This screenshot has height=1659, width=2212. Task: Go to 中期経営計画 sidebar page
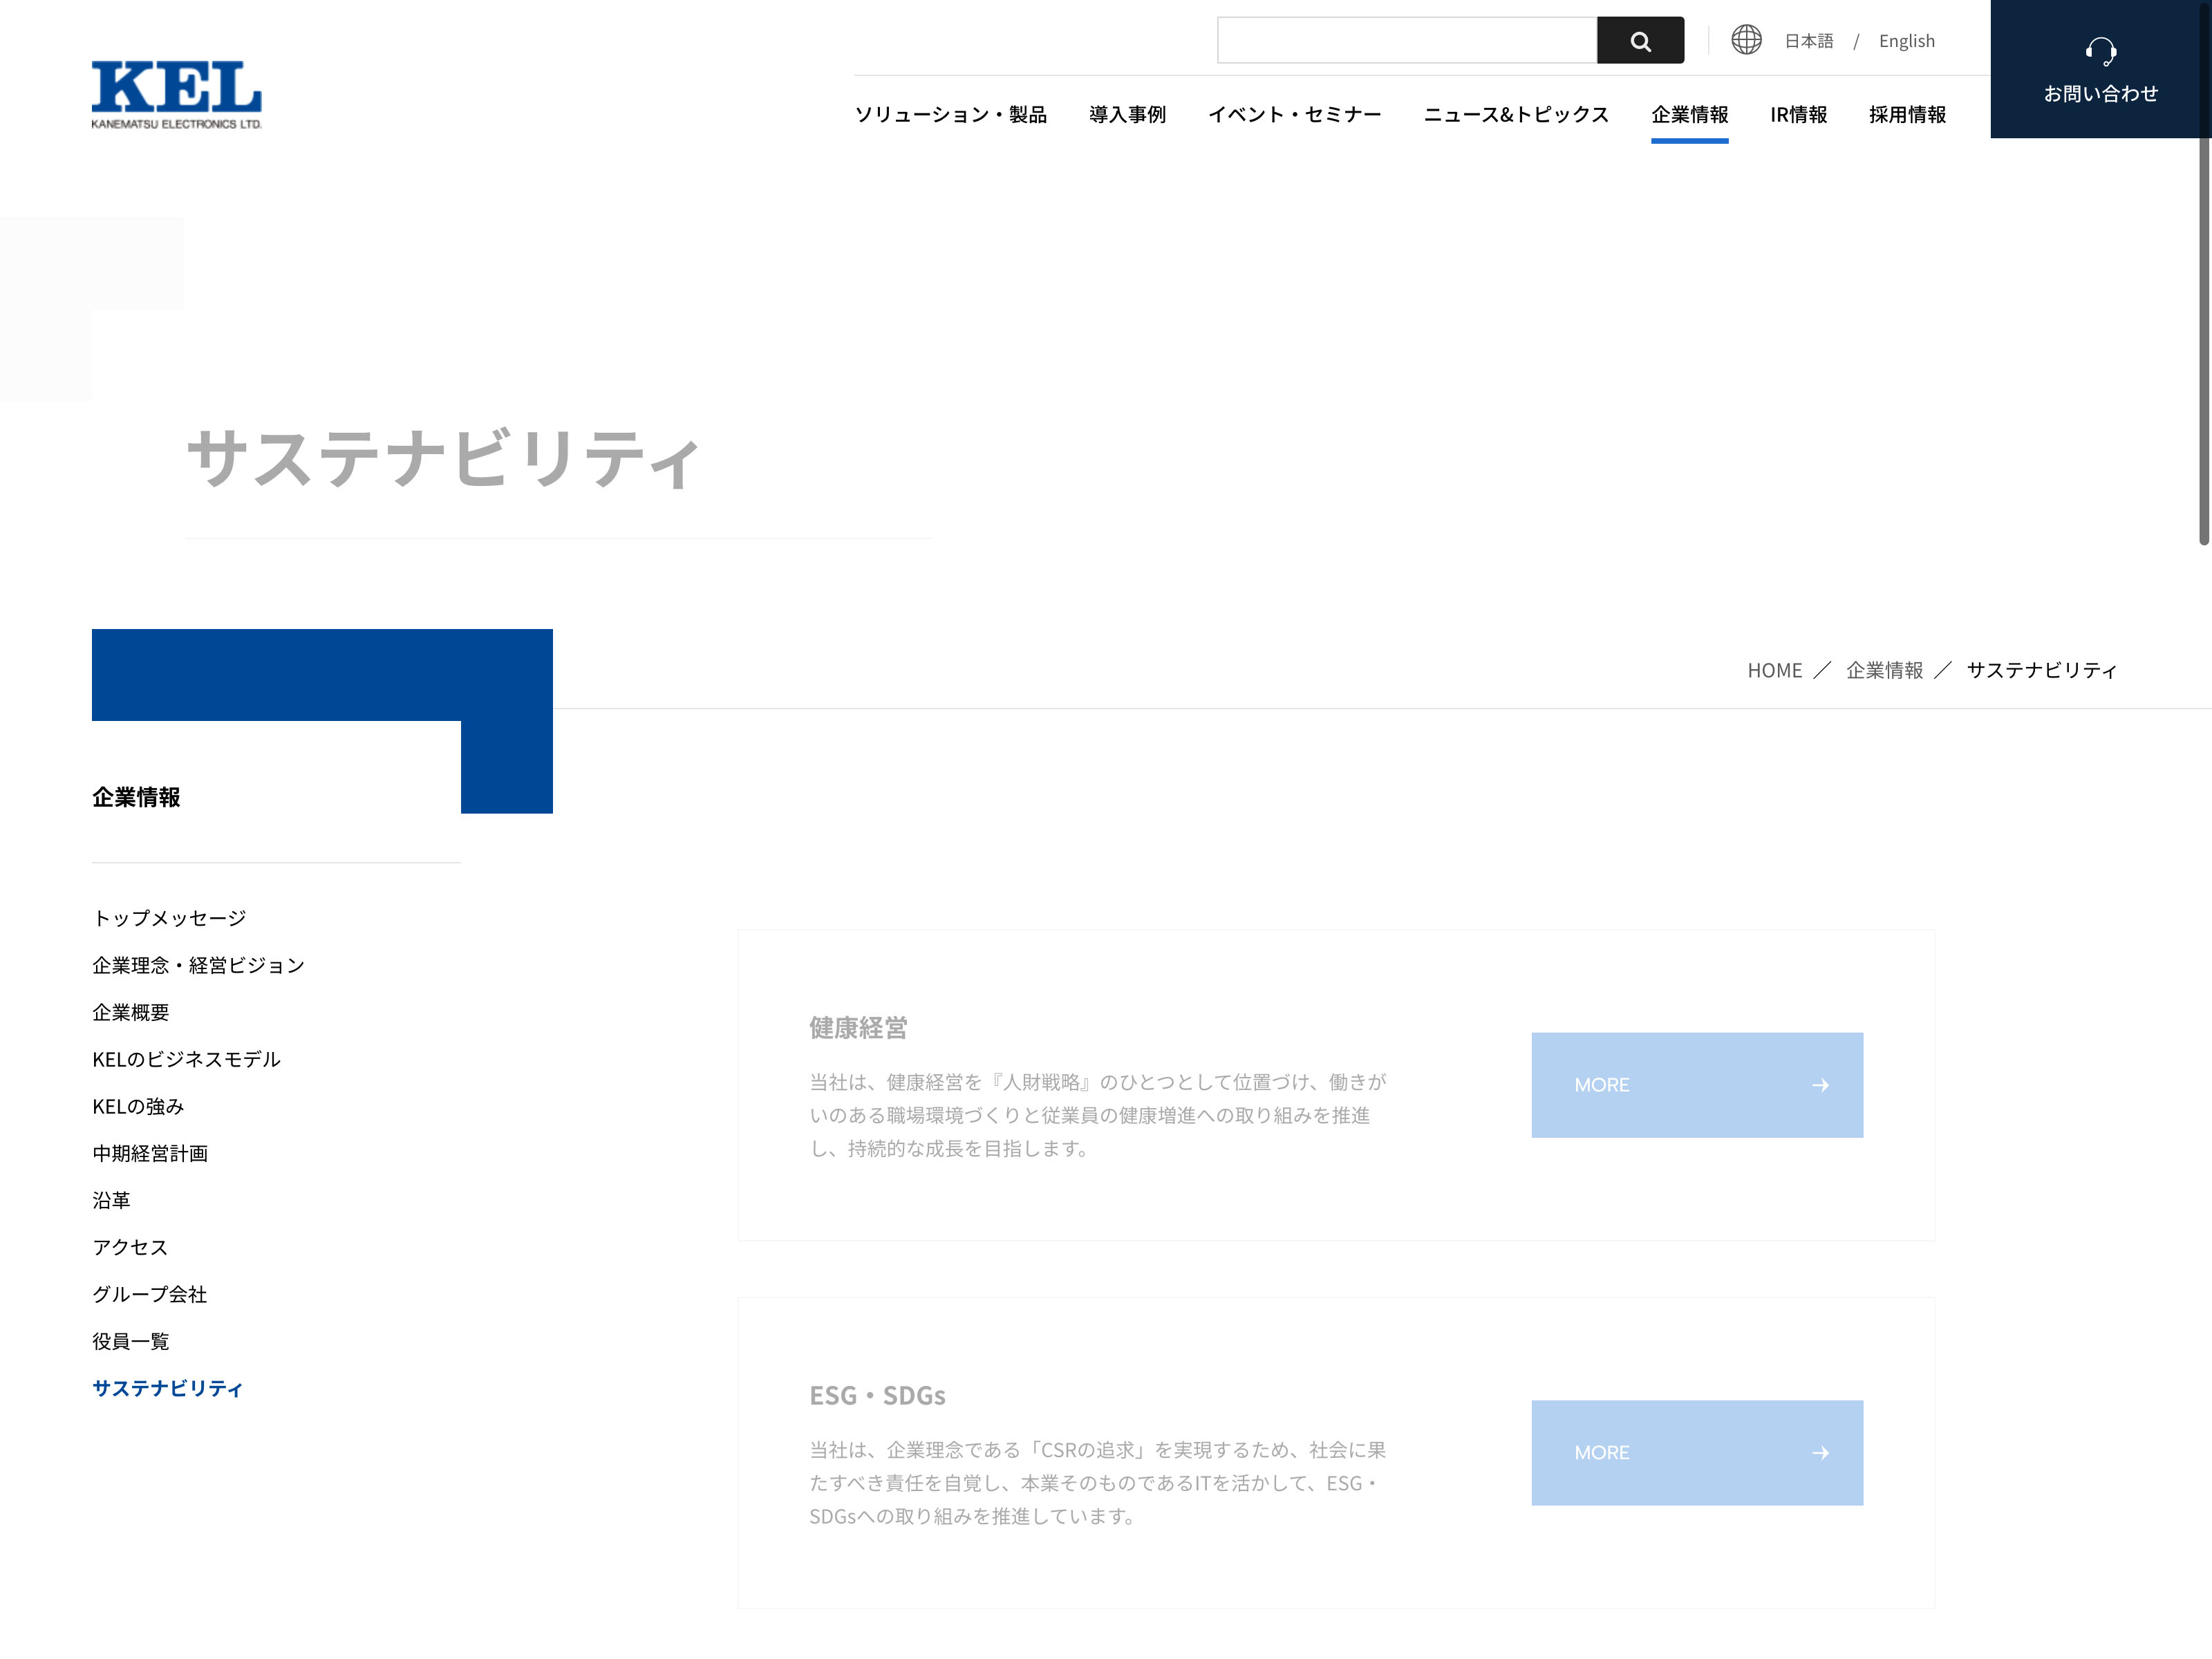click(150, 1153)
